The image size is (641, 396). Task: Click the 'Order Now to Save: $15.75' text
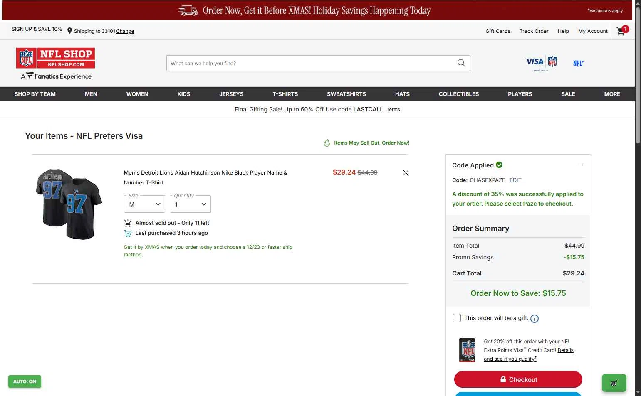click(518, 293)
